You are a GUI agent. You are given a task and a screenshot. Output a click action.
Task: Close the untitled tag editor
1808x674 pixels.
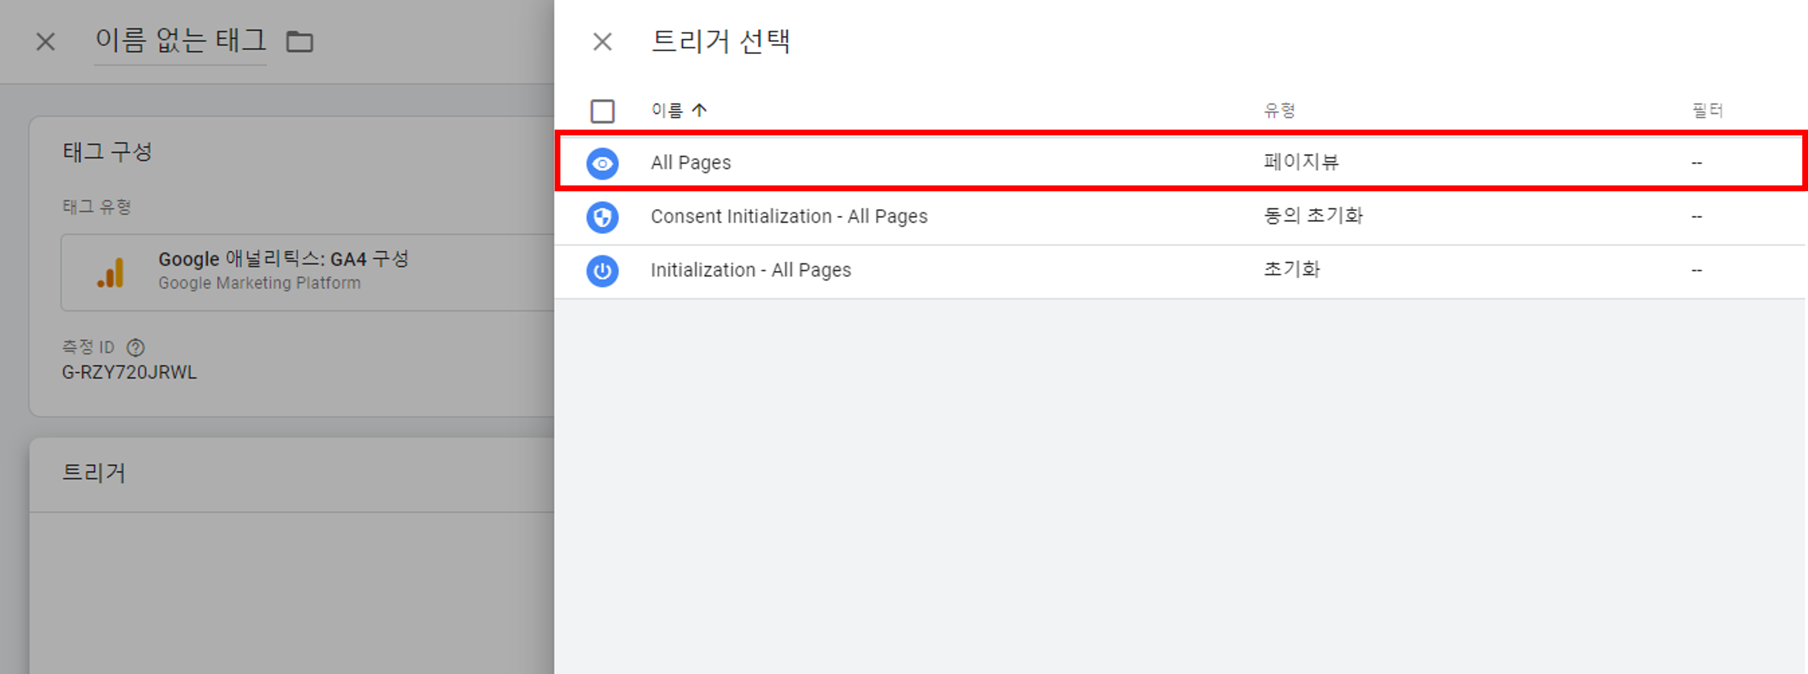46,41
